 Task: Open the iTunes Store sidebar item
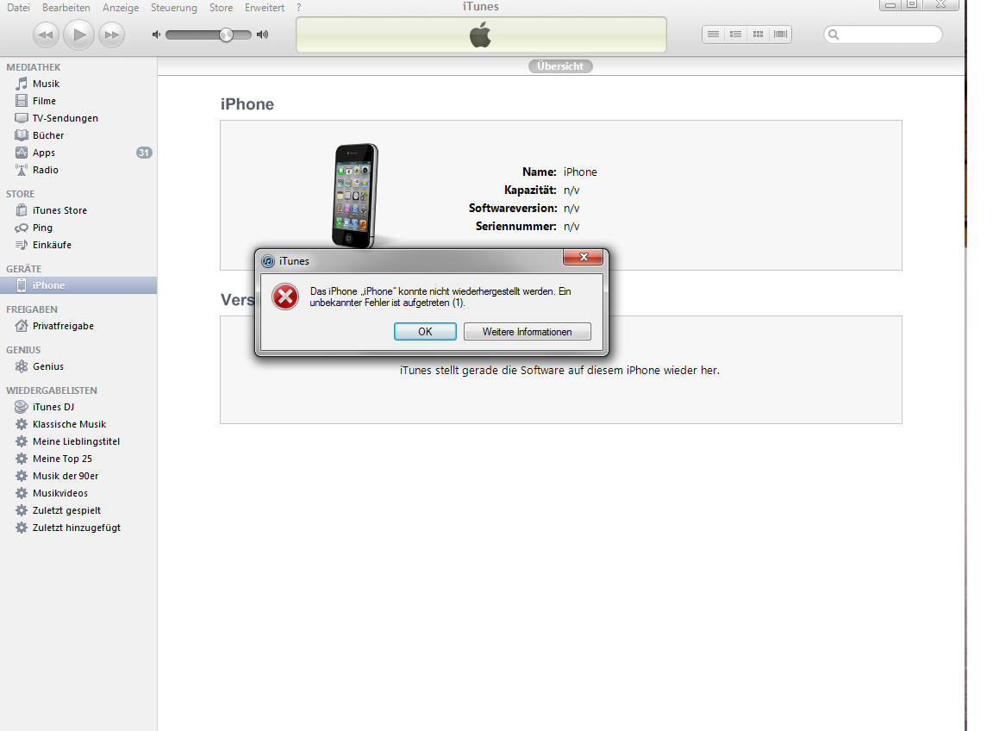(59, 210)
